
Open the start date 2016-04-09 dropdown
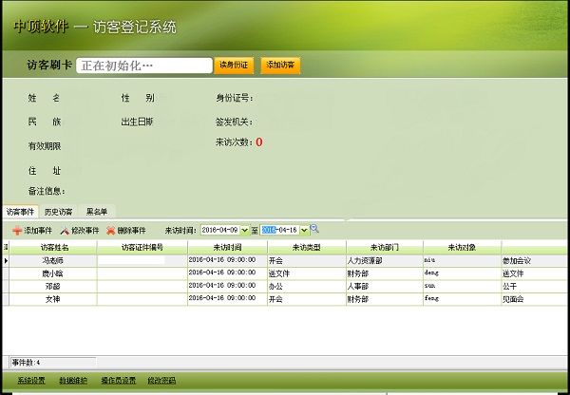(245, 230)
